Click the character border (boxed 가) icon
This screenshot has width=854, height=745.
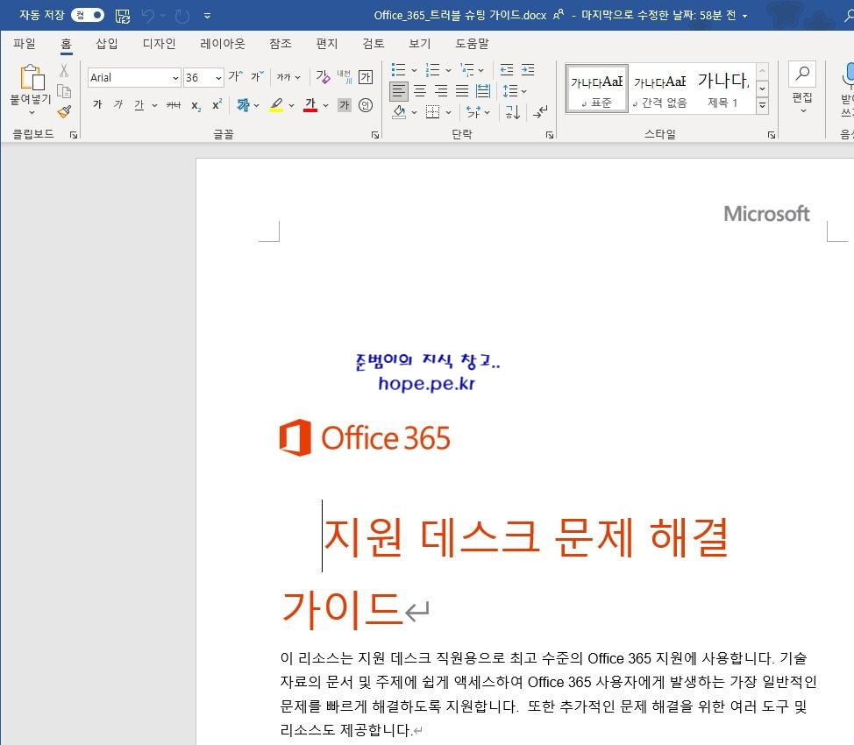click(x=366, y=77)
